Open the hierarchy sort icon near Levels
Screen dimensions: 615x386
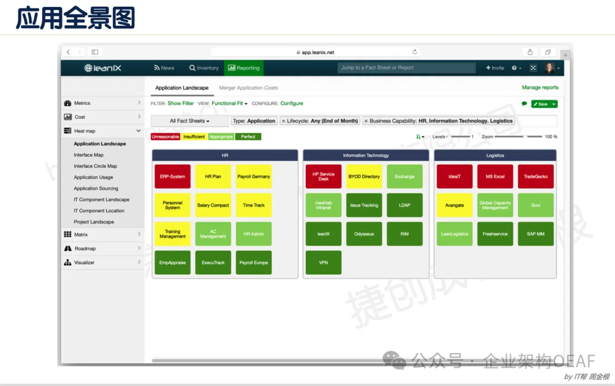point(420,137)
